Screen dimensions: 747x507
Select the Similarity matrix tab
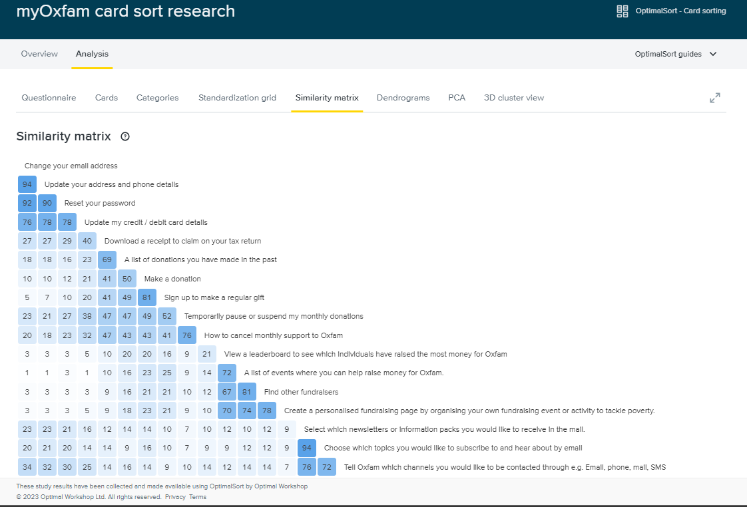[327, 98]
